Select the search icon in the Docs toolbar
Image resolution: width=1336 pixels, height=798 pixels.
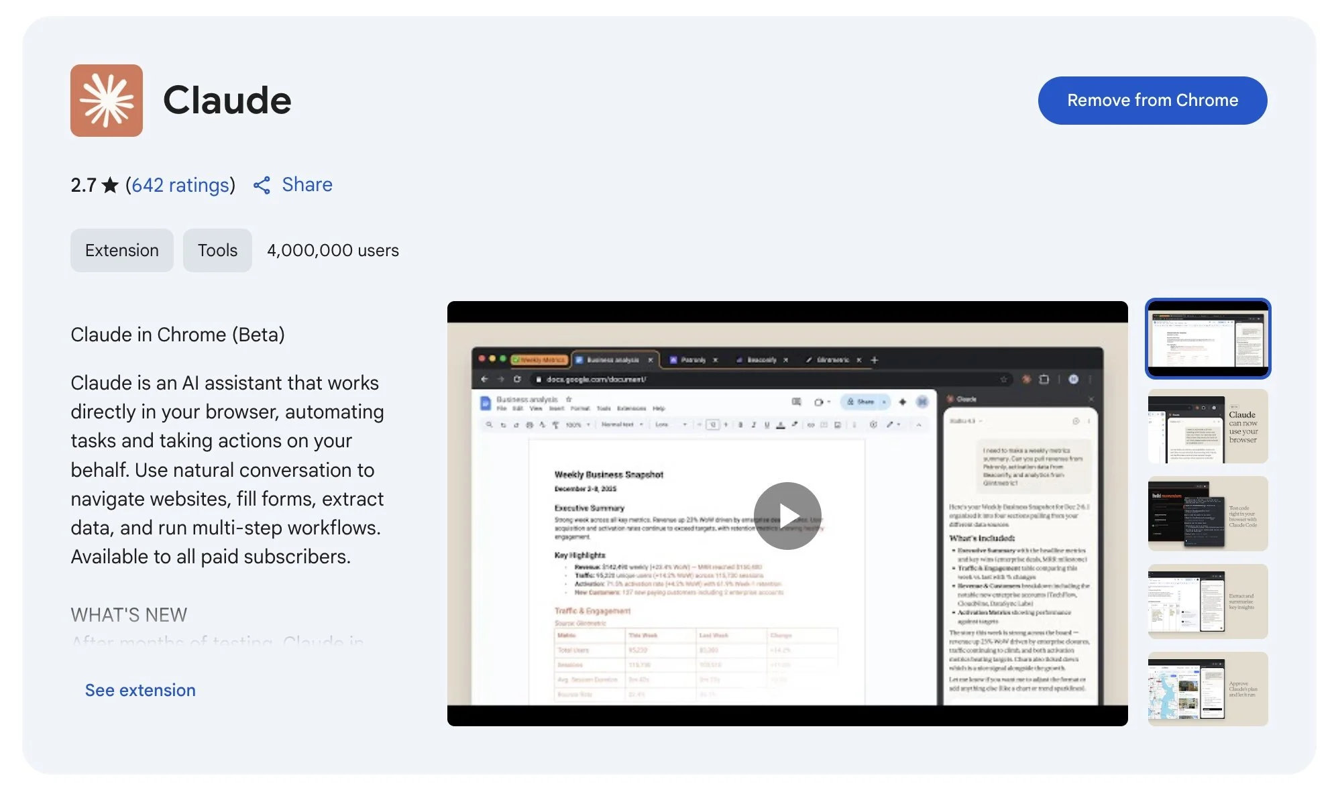(490, 424)
